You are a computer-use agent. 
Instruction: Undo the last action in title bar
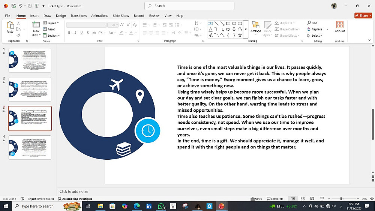pyautogui.click(x=20, y=6)
